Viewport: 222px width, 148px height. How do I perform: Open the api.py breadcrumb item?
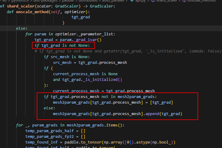[x=139, y=1]
